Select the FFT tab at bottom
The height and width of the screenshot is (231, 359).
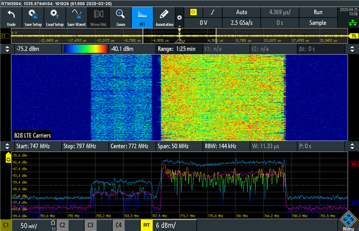[x=147, y=225]
